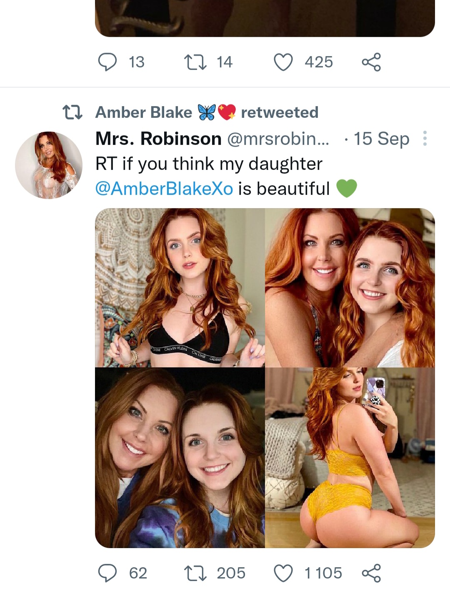Retweet Mrs. Robinson's post with 205 retweets
450x591 pixels.
[x=195, y=573]
